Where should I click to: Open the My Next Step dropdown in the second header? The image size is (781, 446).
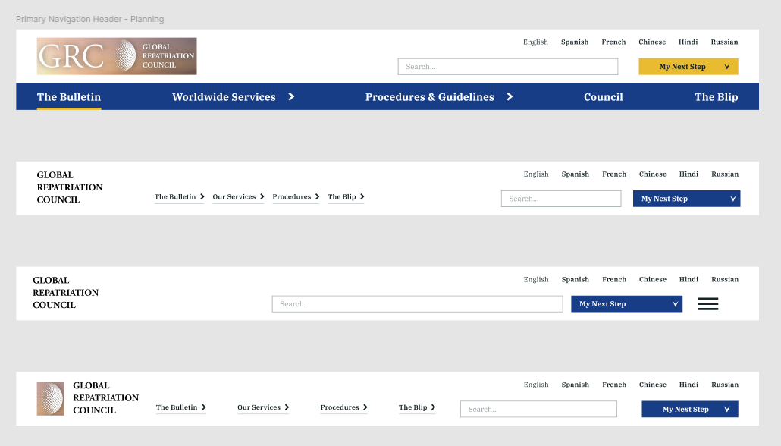[686, 198]
